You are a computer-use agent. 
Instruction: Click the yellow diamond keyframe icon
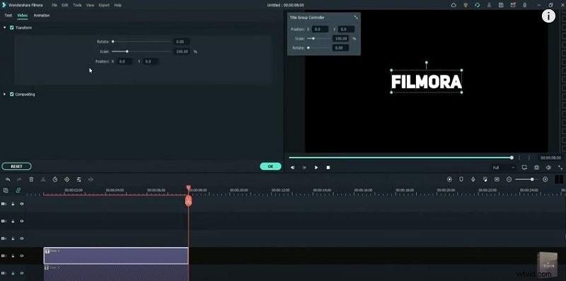(x=67, y=179)
